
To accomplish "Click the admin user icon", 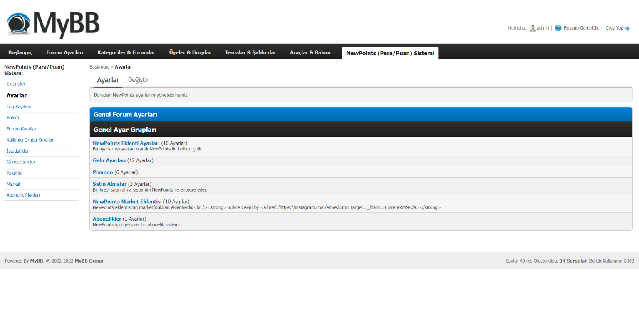I will [x=532, y=28].
